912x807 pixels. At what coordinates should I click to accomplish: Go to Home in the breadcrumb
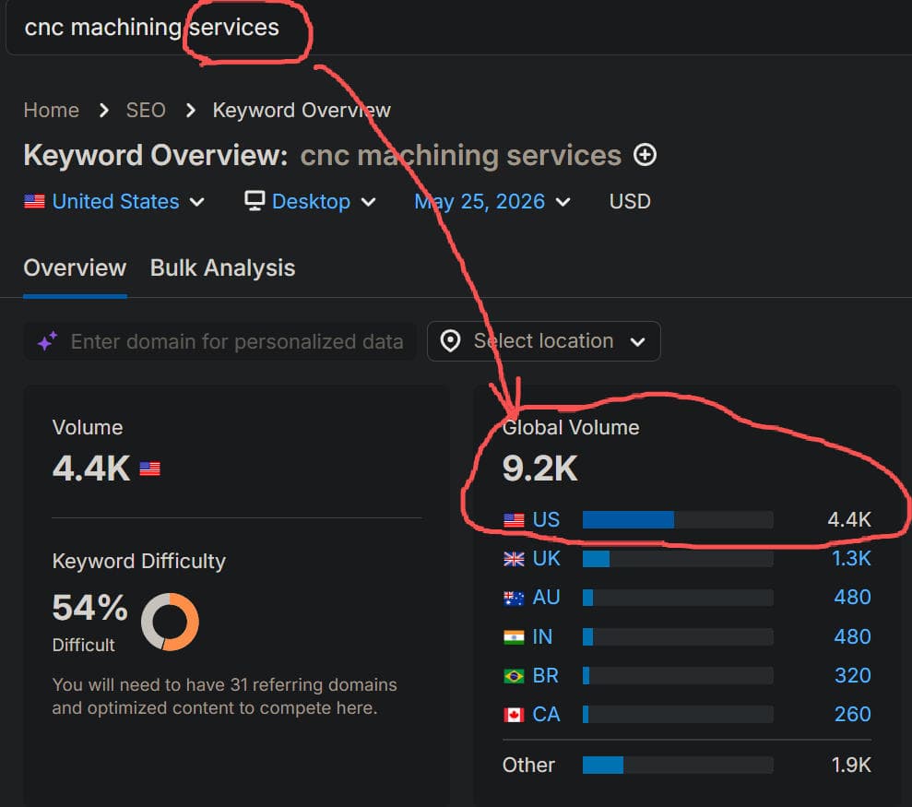click(52, 110)
